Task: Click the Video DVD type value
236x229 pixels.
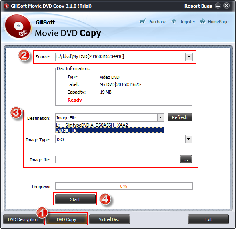Action: point(110,77)
